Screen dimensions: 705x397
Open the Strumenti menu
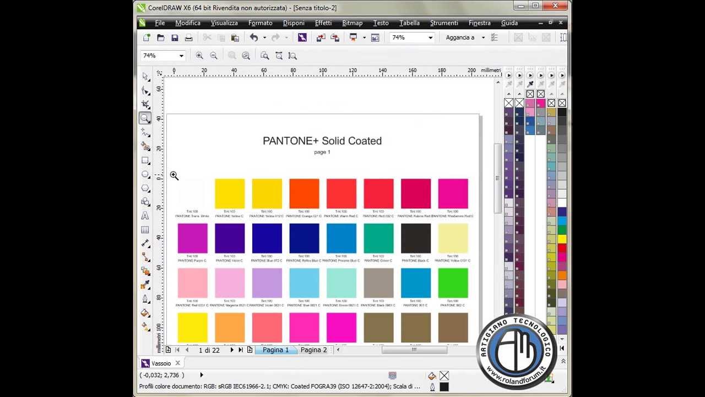pos(444,23)
